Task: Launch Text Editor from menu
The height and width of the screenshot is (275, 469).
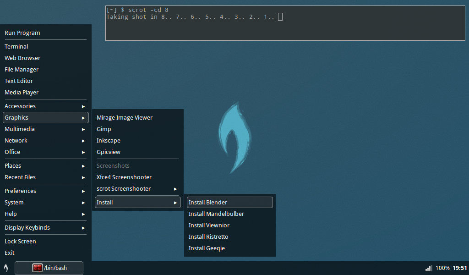Action: 45,81
